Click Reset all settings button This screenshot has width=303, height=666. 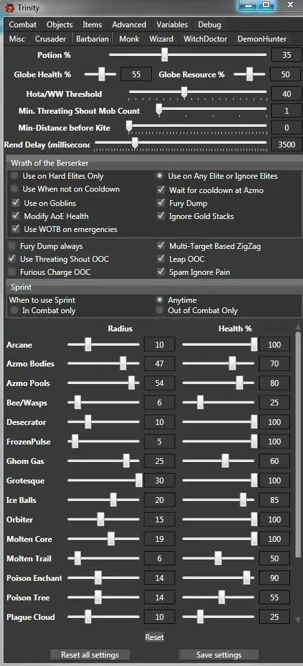(x=90, y=654)
